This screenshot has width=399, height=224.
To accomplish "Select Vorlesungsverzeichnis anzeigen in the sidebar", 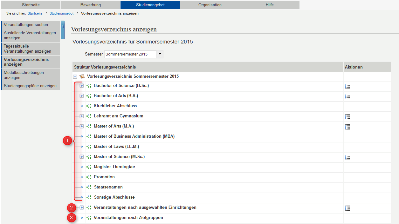I will [31, 62].
